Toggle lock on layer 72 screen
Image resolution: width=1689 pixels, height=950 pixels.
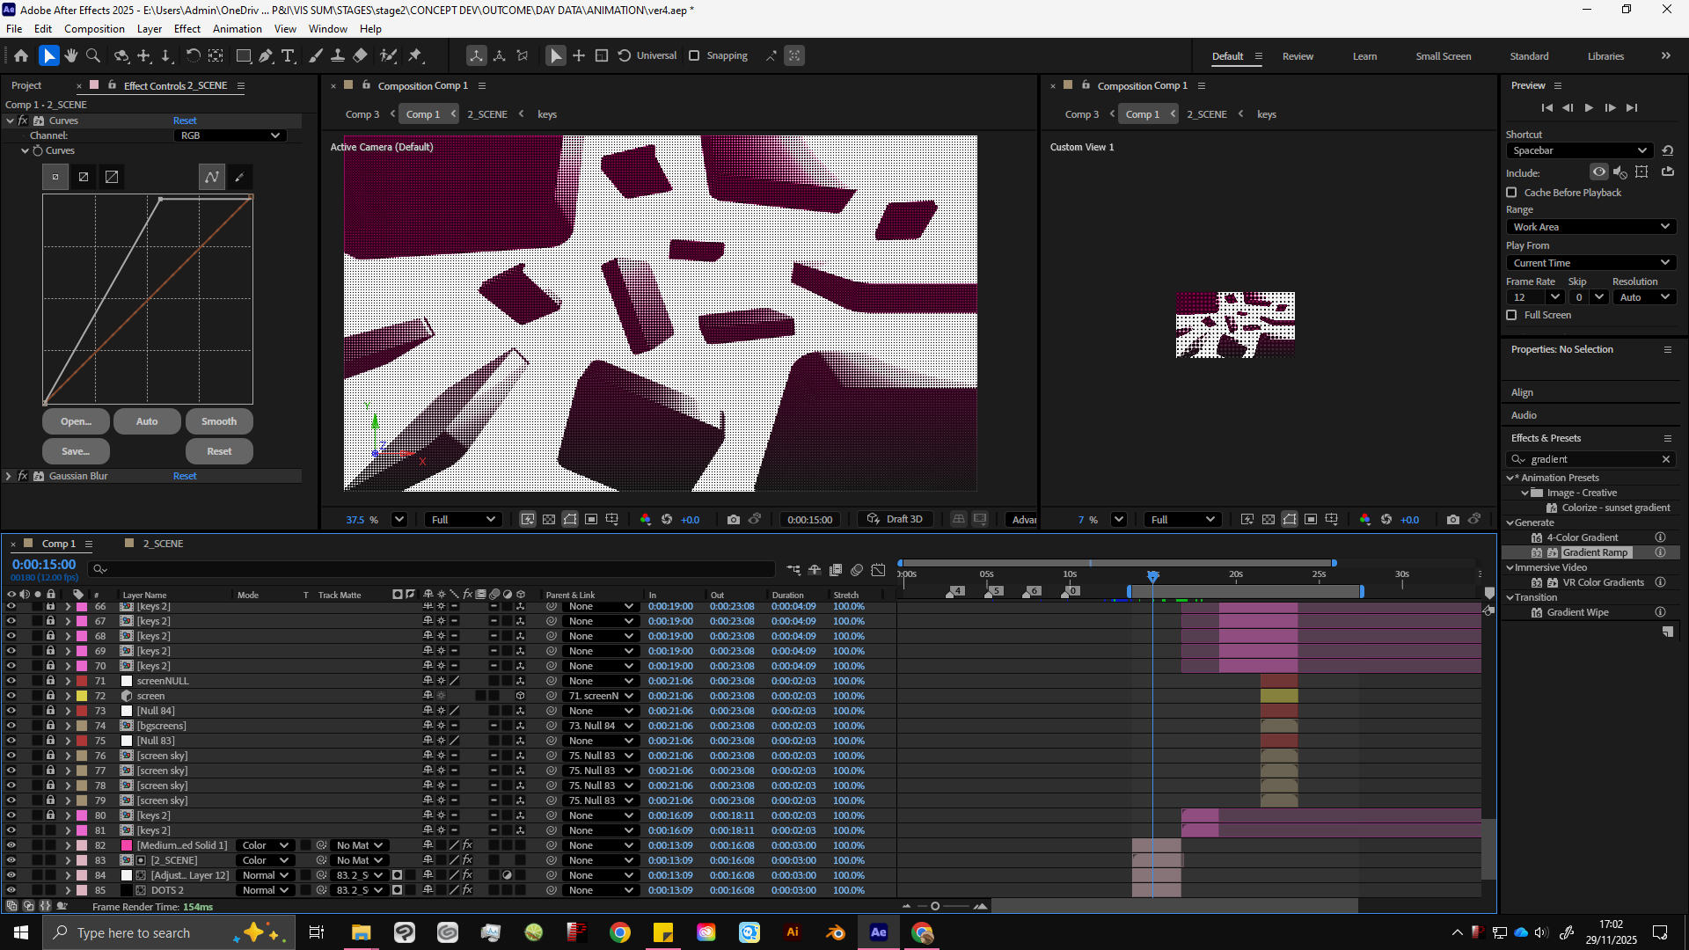(x=50, y=696)
